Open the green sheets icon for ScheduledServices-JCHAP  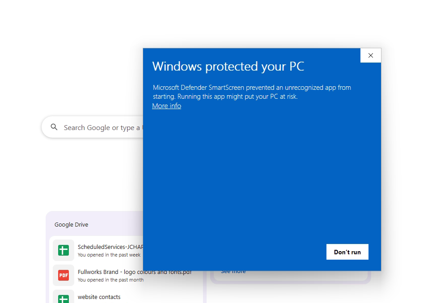click(x=64, y=250)
